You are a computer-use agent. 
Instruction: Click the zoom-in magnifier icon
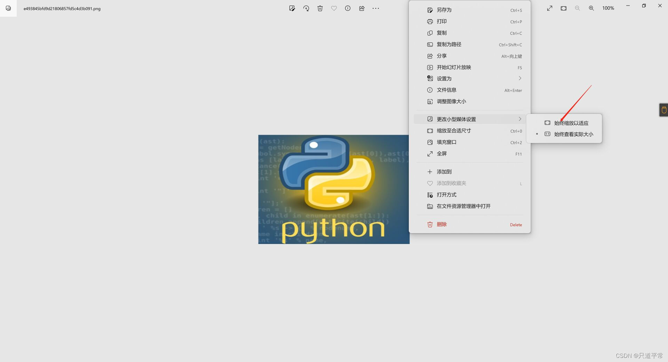click(x=591, y=8)
